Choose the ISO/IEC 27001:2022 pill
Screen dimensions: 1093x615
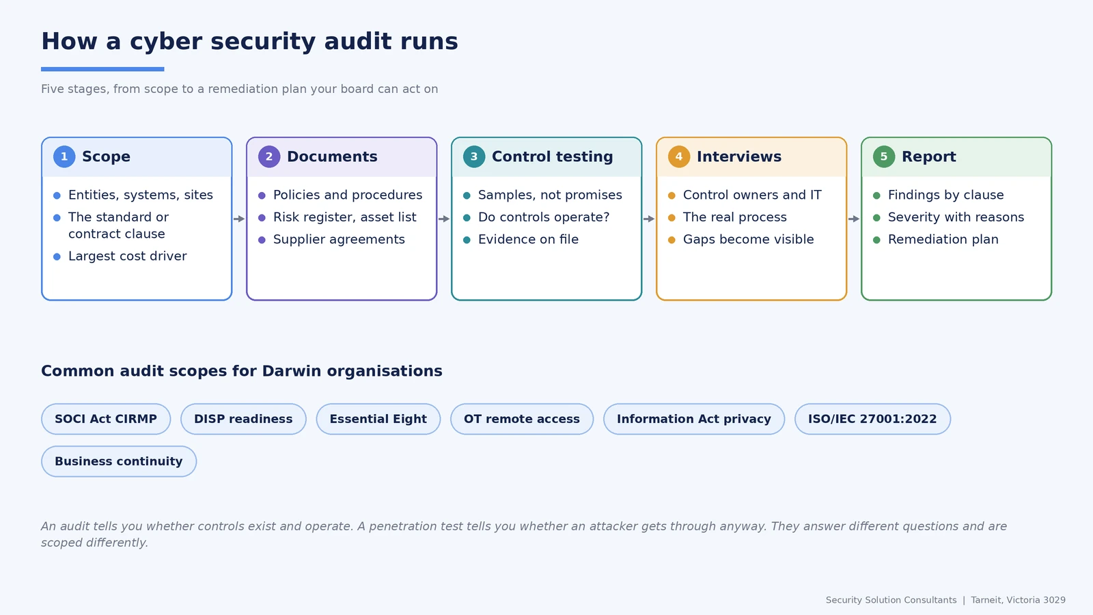pyautogui.click(x=872, y=419)
